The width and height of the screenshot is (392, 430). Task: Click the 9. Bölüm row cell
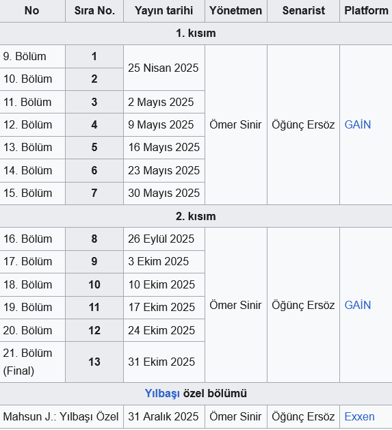(x=32, y=57)
